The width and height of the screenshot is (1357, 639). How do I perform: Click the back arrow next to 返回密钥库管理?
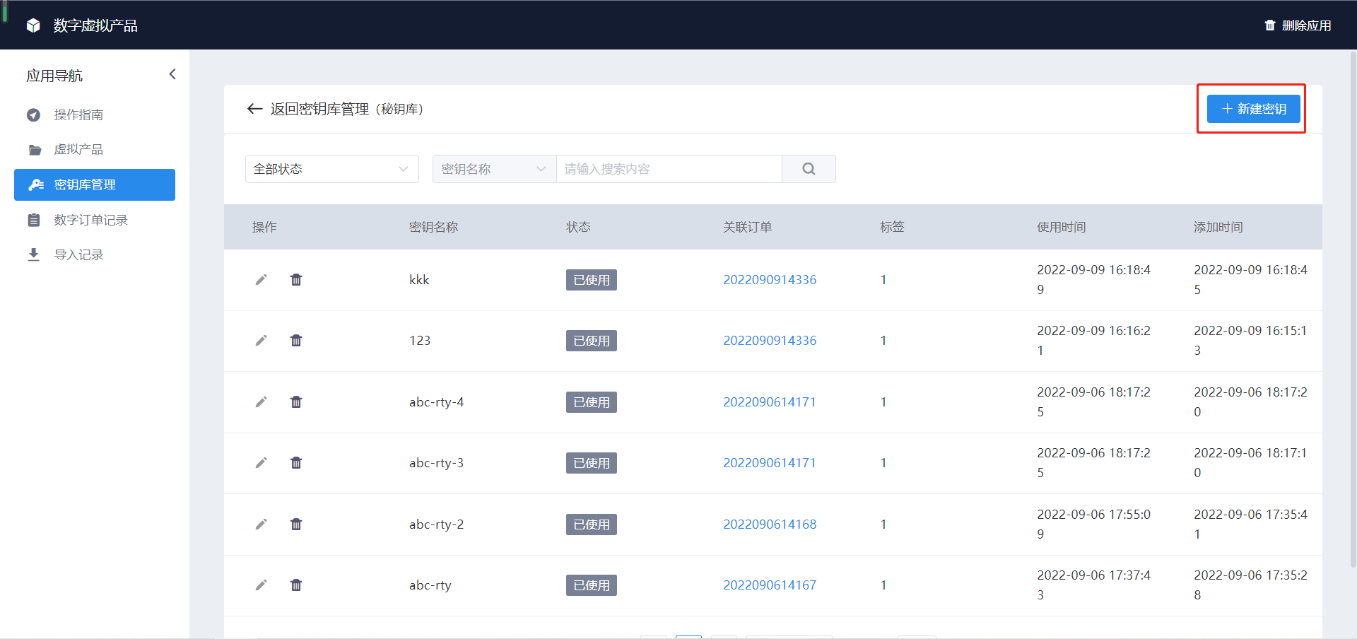click(254, 109)
